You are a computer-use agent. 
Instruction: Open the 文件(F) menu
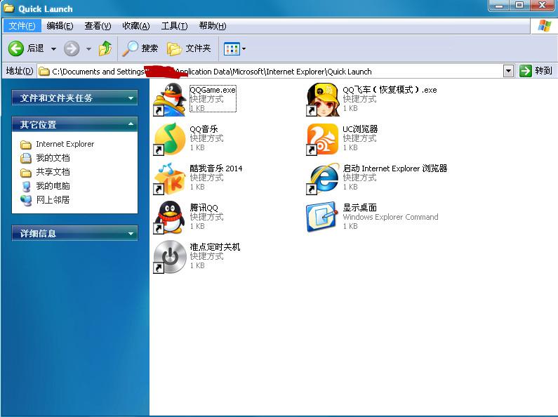(22, 25)
